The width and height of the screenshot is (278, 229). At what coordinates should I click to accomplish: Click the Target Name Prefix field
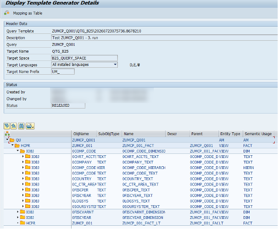(63, 71)
